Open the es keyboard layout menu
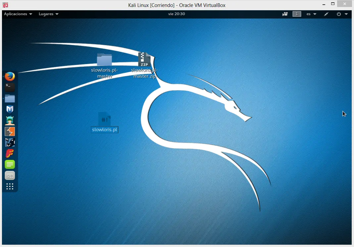The width and height of the screenshot is (354, 247). tap(311, 14)
